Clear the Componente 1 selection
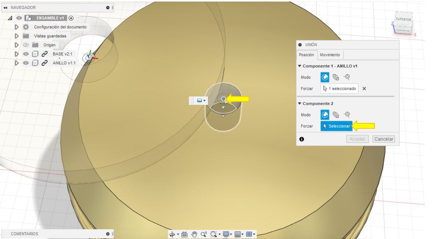Viewport: 432px width, 239px height. pos(364,89)
